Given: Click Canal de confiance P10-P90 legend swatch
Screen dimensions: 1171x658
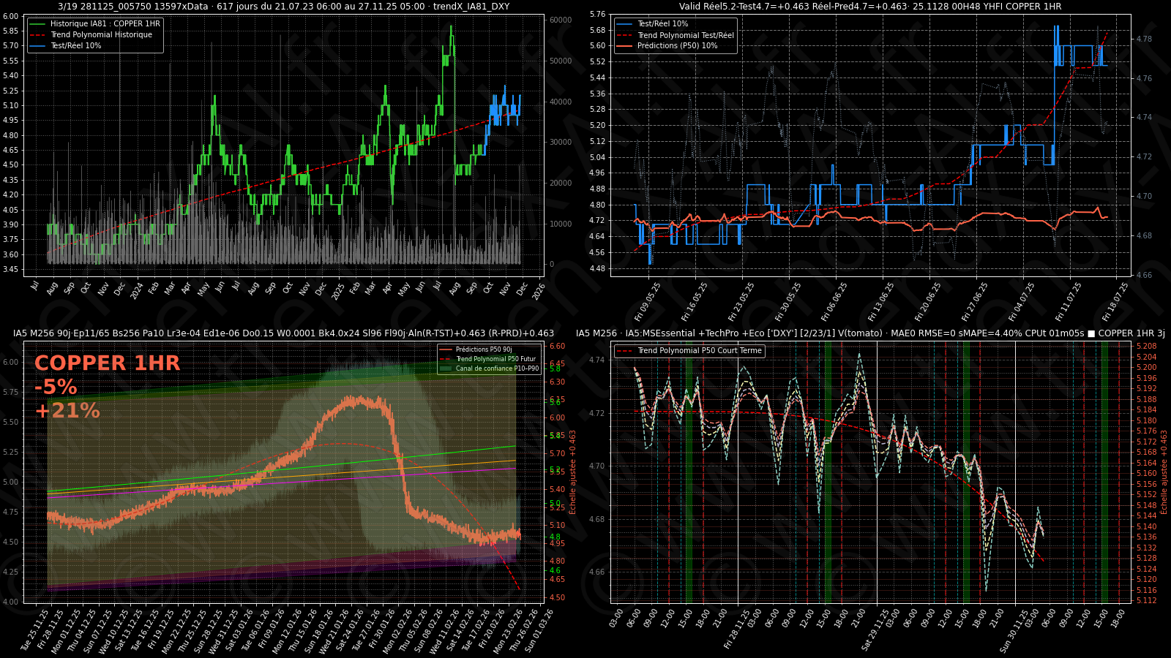Looking at the screenshot, I should pos(445,368).
